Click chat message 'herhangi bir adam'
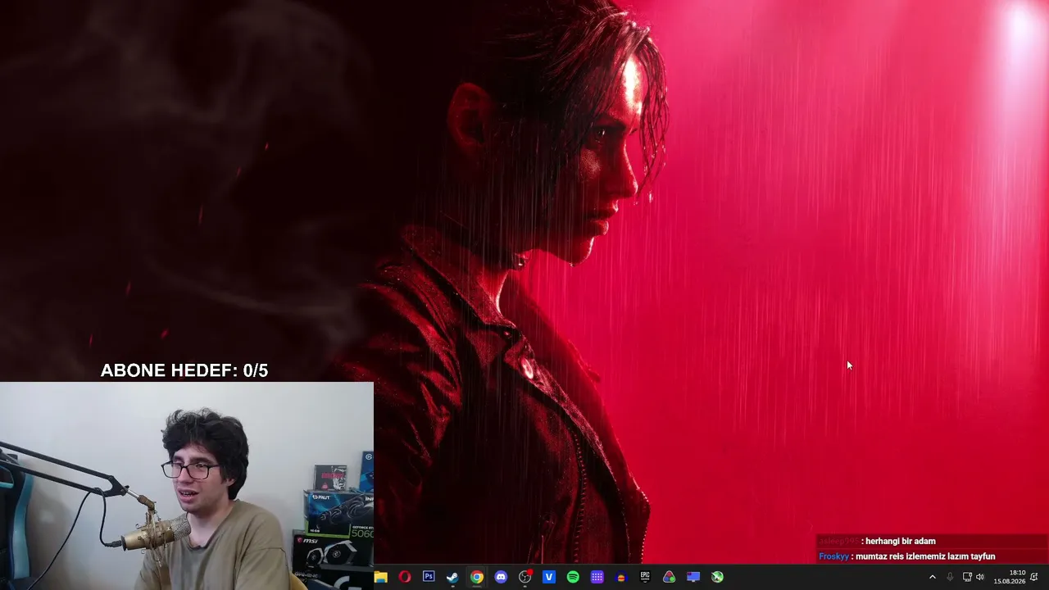The image size is (1049, 590). [x=901, y=541]
